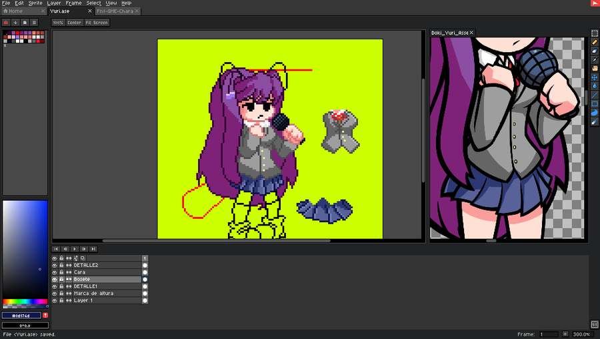This screenshot has width=600, height=339.
Task: Select the Pencil tool
Action: [x=594, y=43]
